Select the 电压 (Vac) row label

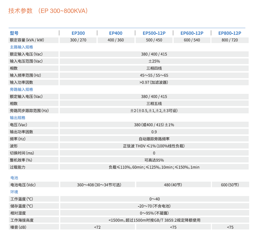18,125
